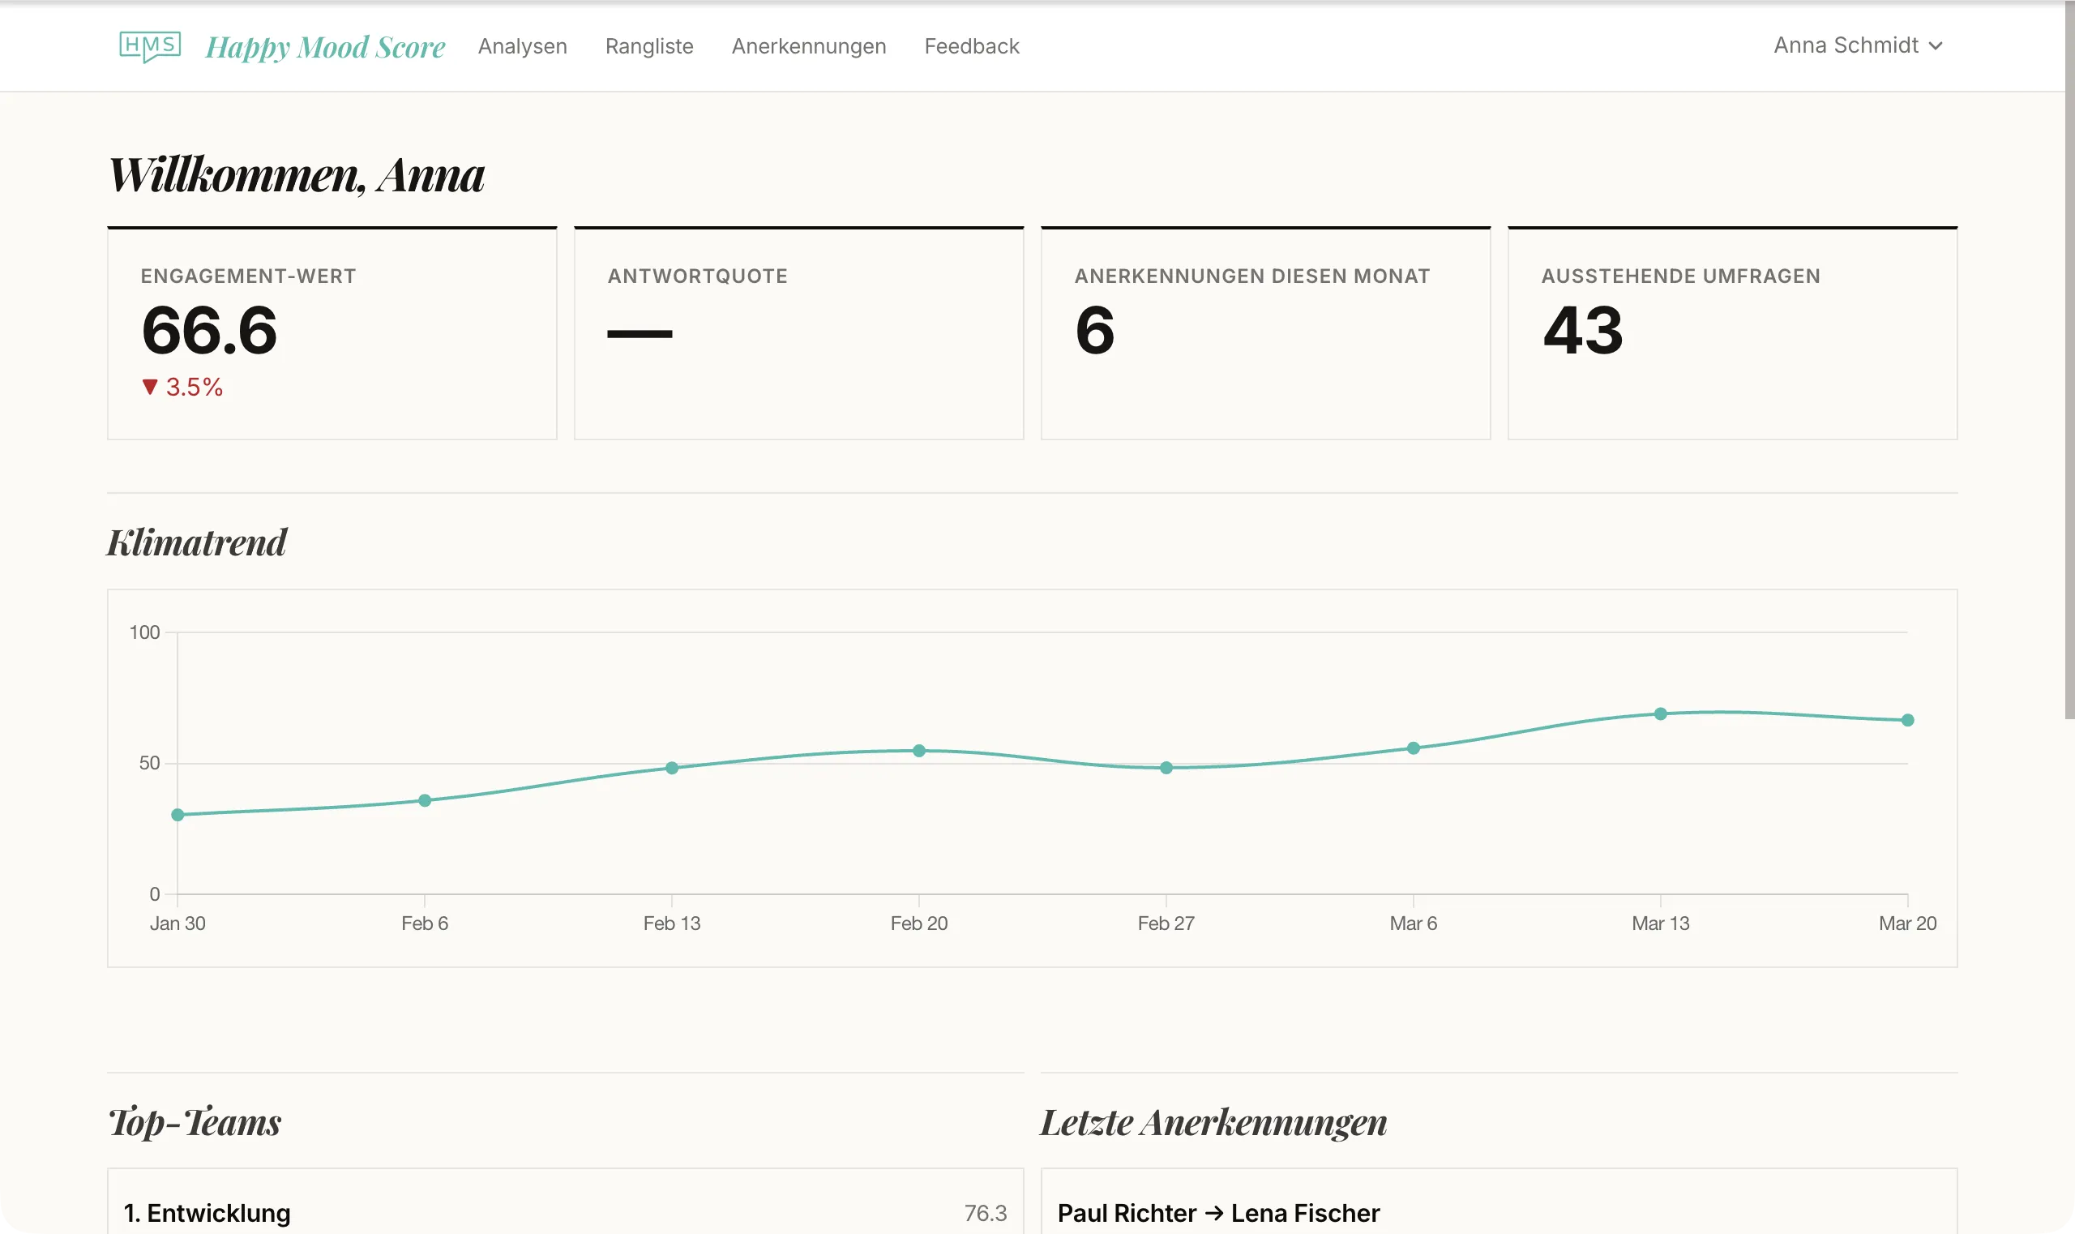Select the Jan 30 starting point on the trend line
Screen dimensions: 2075x1234
[x=176, y=815]
